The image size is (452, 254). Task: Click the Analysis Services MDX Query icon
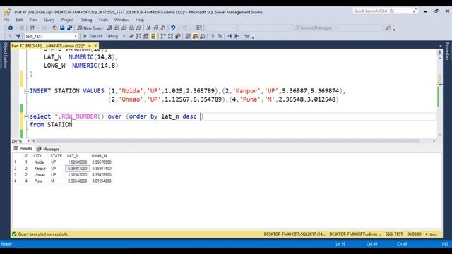(x=117, y=28)
